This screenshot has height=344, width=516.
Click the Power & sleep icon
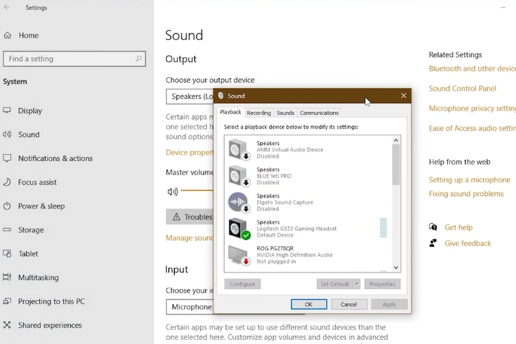tap(7, 206)
